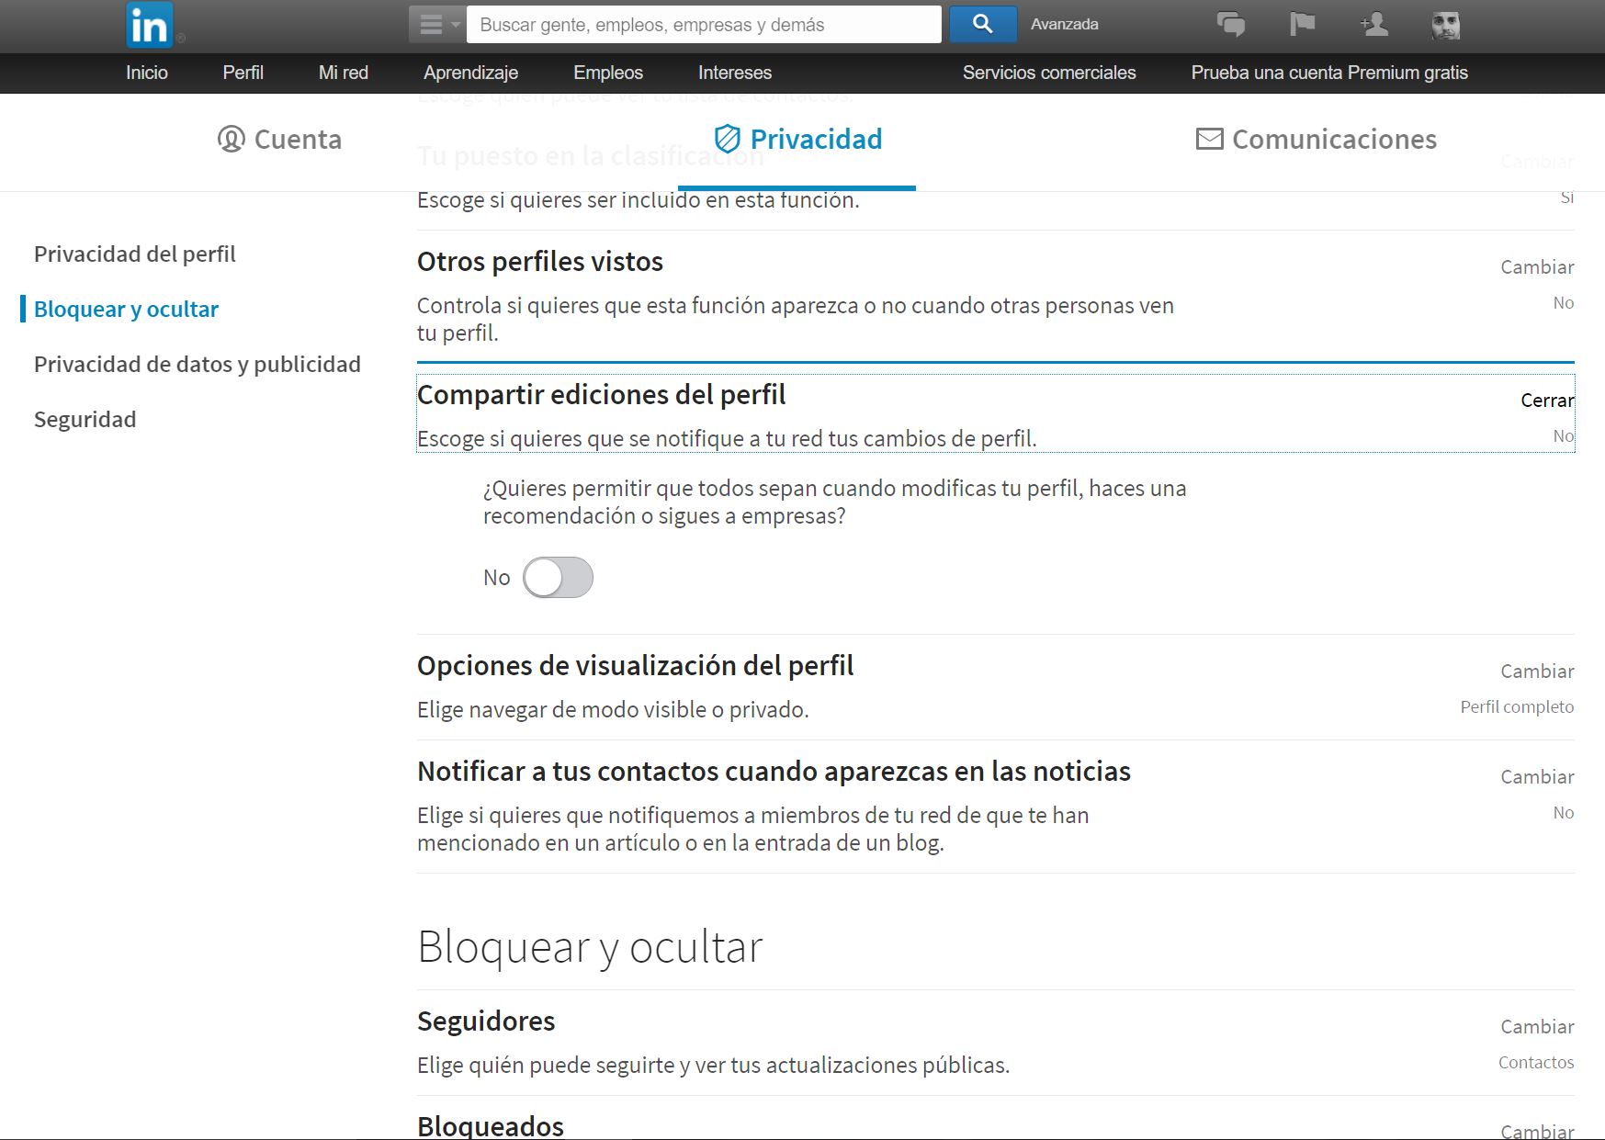Click the 'Compartir ediciones del perfil' heading
The width and height of the screenshot is (1605, 1140).
pos(601,395)
